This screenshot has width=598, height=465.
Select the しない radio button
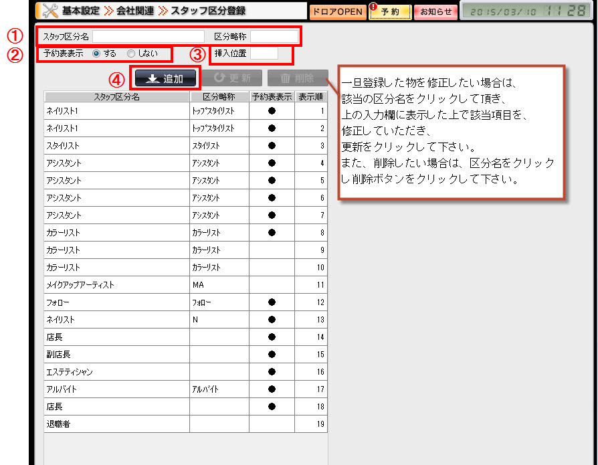tap(131, 54)
